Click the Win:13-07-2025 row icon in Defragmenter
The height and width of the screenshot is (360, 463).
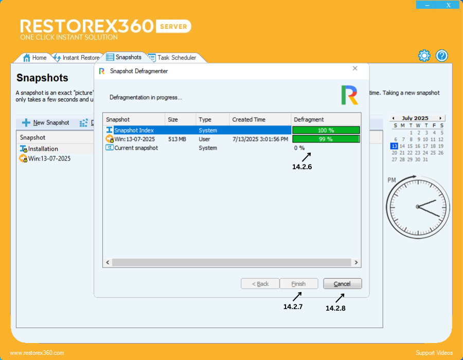click(110, 139)
